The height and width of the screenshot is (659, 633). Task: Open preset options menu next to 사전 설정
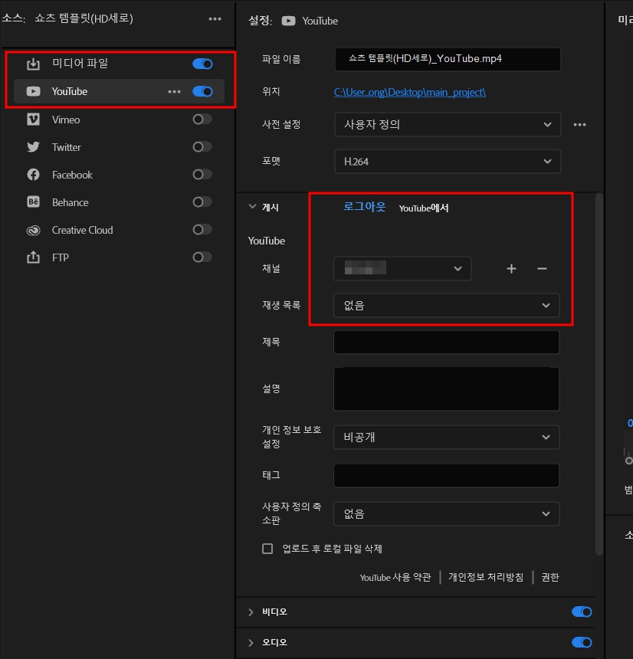(579, 124)
